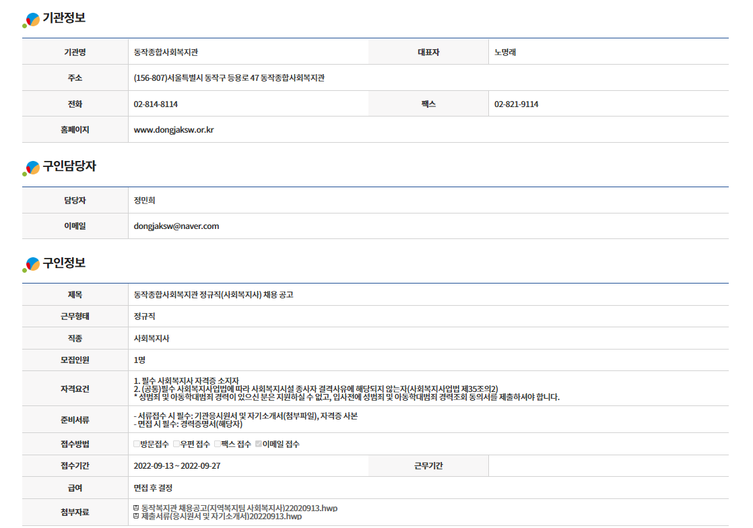The image size is (753, 528).
Task: Click contact person name 정민희
Action: (x=145, y=200)
